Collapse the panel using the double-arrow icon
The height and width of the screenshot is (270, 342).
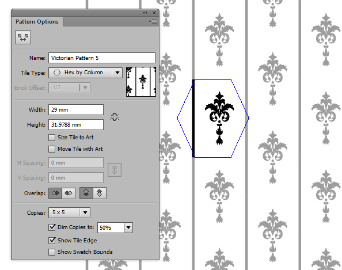(x=145, y=13)
